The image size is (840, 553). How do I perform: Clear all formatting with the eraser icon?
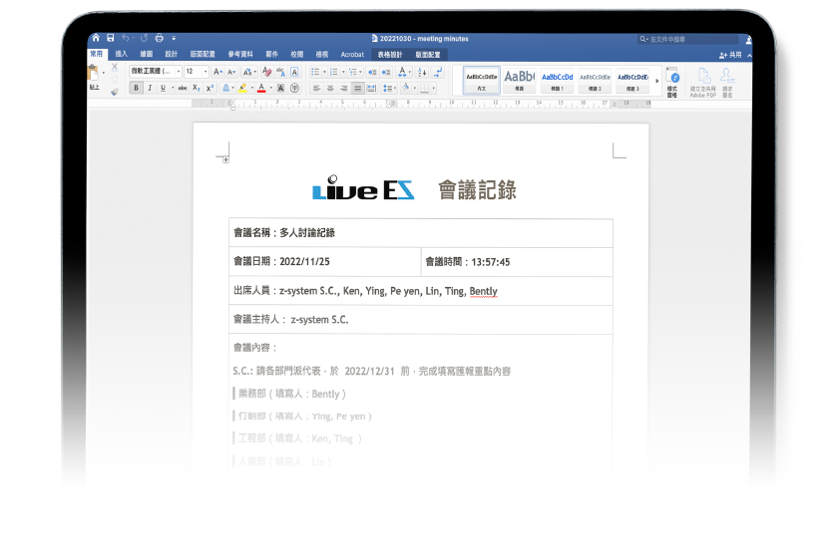tap(266, 72)
